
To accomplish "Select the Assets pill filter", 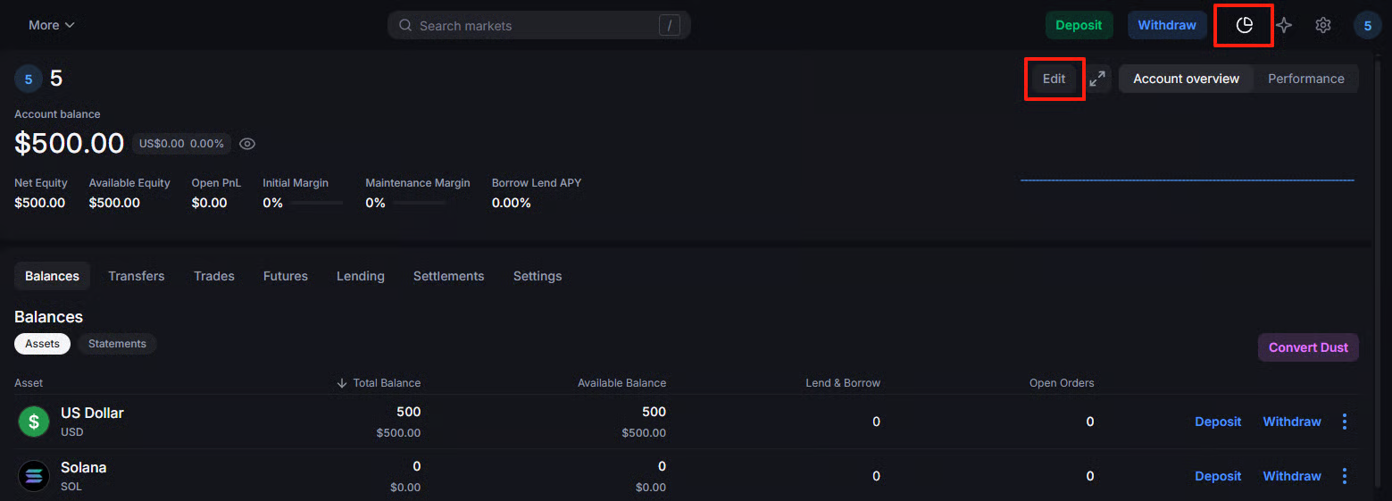I will click(42, 344).
